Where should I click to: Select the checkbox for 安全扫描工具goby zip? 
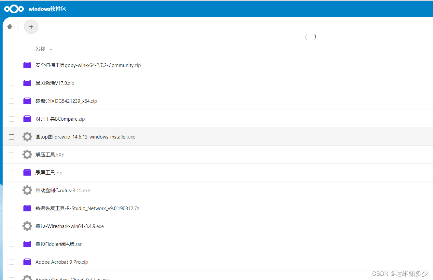click(x=11, y=65)
